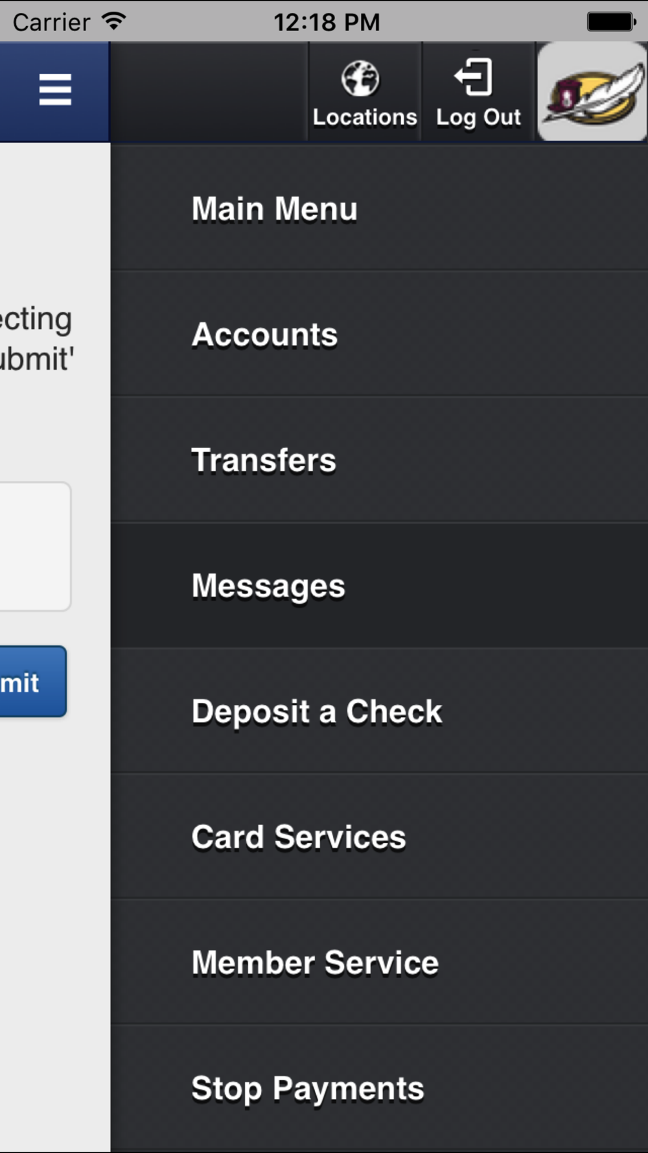This screenshot has width=648, height=1153.
Task: Click the partially visible text input box
Action: 34,546
